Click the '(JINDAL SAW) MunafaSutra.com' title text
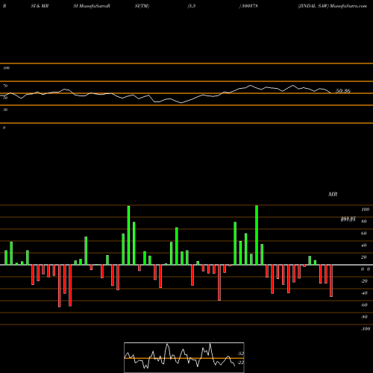This screenshot has width=373, height=373. [x=333, y=6]
